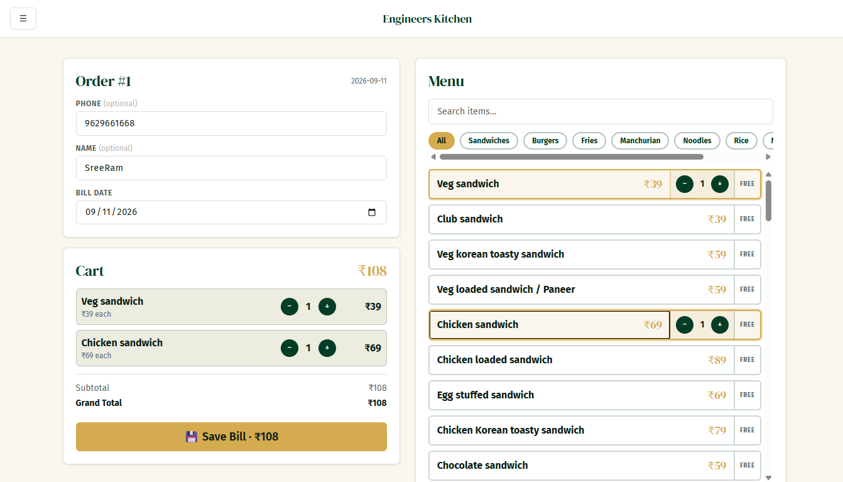This screenshot has height=482, width=843.
Task: Save the bill for ₹108
Action: tap(231, 437)
